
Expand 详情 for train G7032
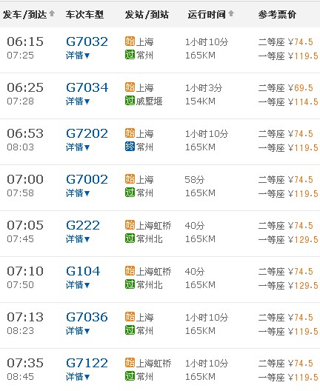[x=78, y=56]
